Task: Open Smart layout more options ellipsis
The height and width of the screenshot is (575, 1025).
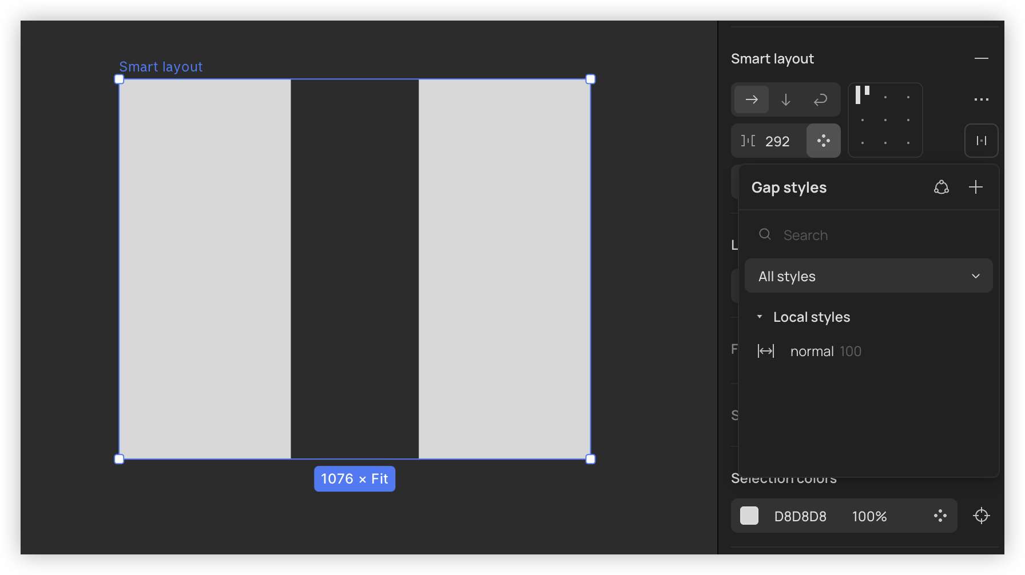Action: point(982,99)
